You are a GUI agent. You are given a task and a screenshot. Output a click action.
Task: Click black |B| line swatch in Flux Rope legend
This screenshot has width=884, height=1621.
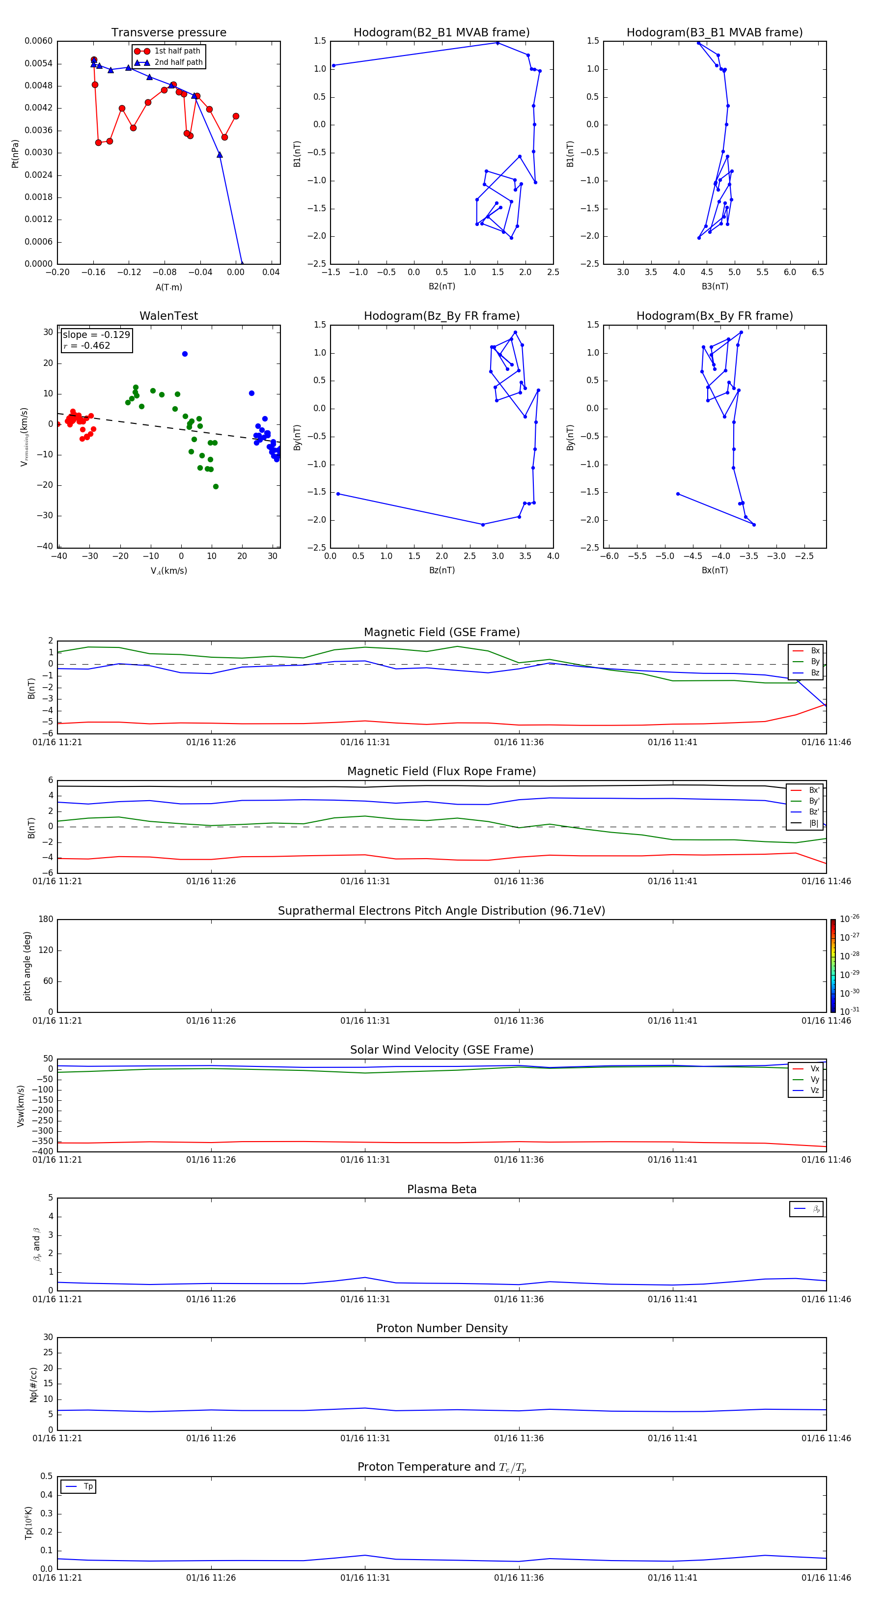(797, 824)
